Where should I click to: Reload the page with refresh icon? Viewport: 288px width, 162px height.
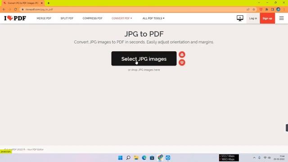click(15, 9)
